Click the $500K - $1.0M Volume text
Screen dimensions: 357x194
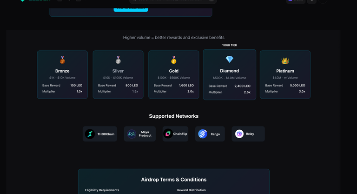pyautogui.click(x=230, y=78)
